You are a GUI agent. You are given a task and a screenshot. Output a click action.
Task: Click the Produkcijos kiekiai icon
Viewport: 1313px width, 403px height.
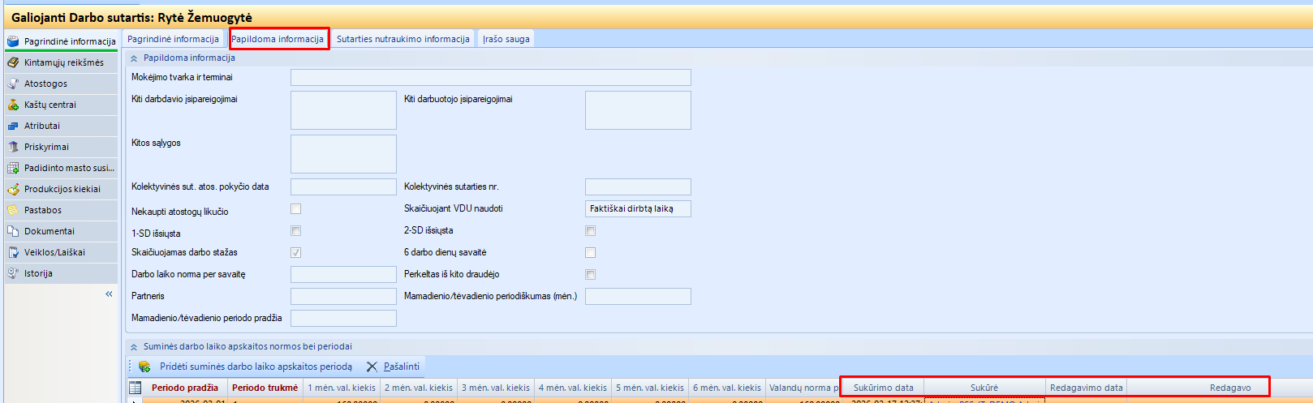coord(13,189)
